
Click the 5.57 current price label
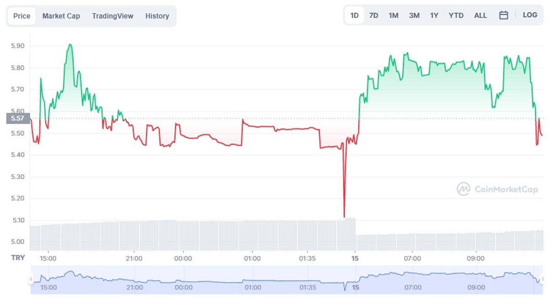[x=18, y=118]
